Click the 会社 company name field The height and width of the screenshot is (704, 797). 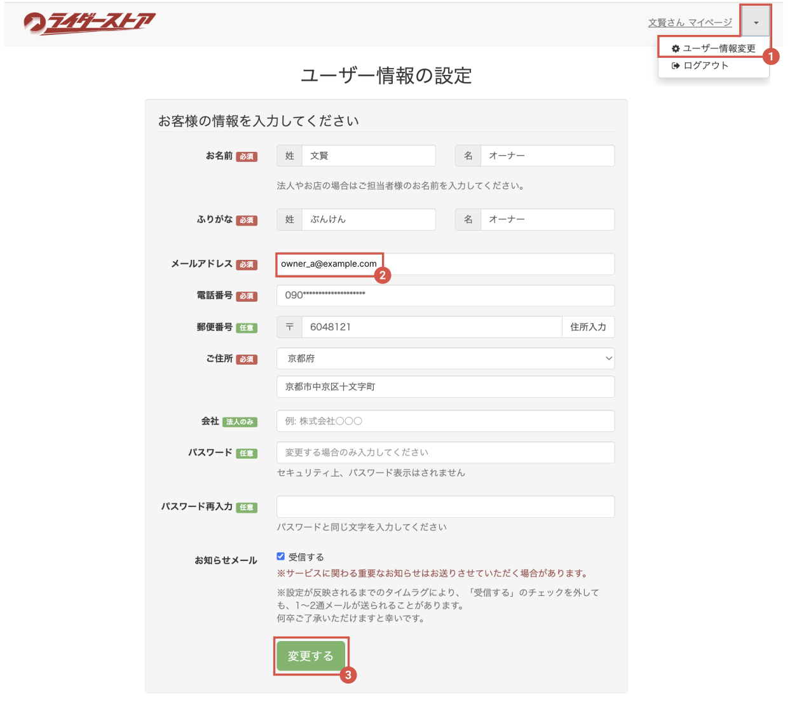pos(446,421)
